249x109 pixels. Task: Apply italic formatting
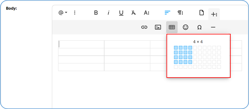pyautogui.click(x=109, y=13)
